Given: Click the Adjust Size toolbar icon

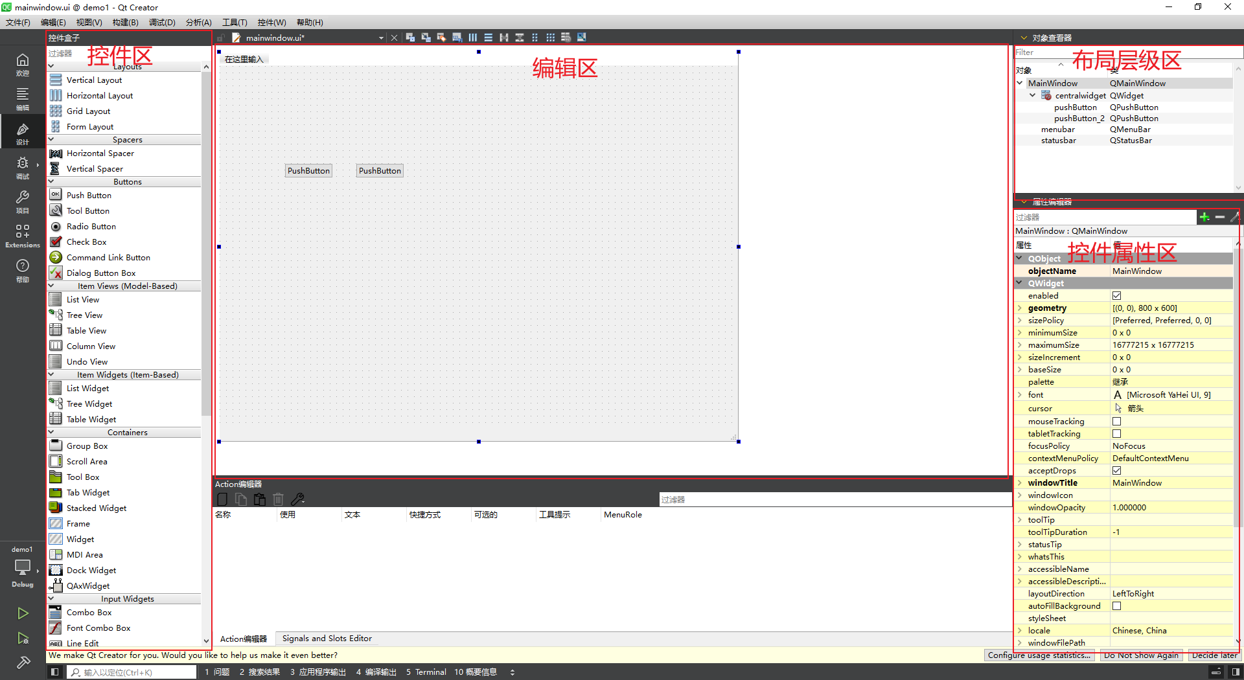Looking at the screenshot, I should coord(582,38).
